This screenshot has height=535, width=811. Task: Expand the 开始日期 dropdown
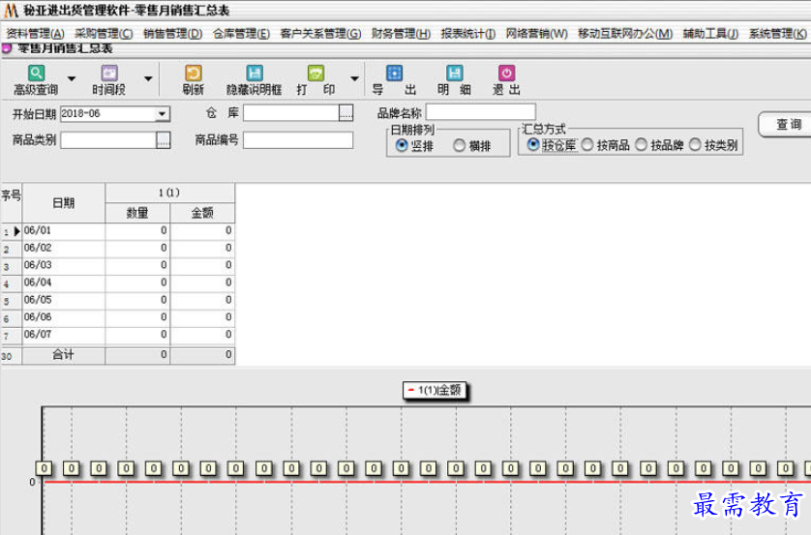point(162,114)
